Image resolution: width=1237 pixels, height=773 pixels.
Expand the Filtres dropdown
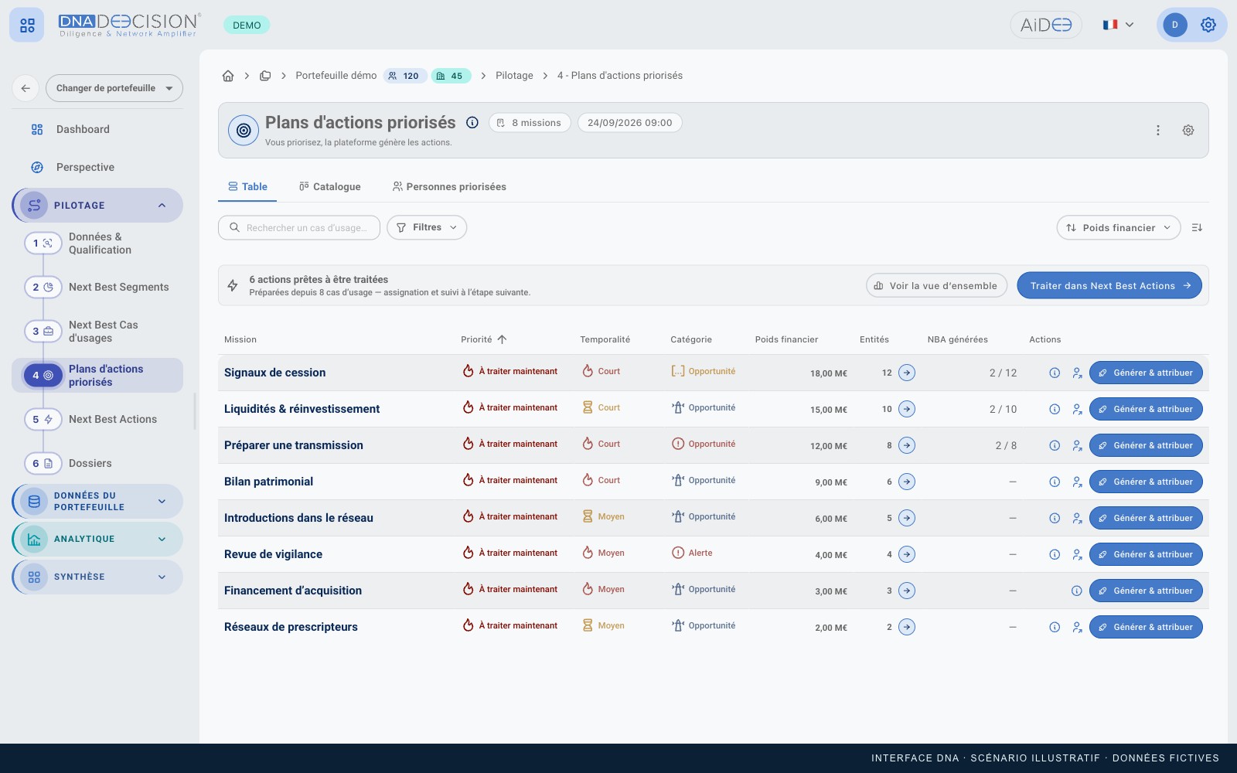click(x=427, y=227)
